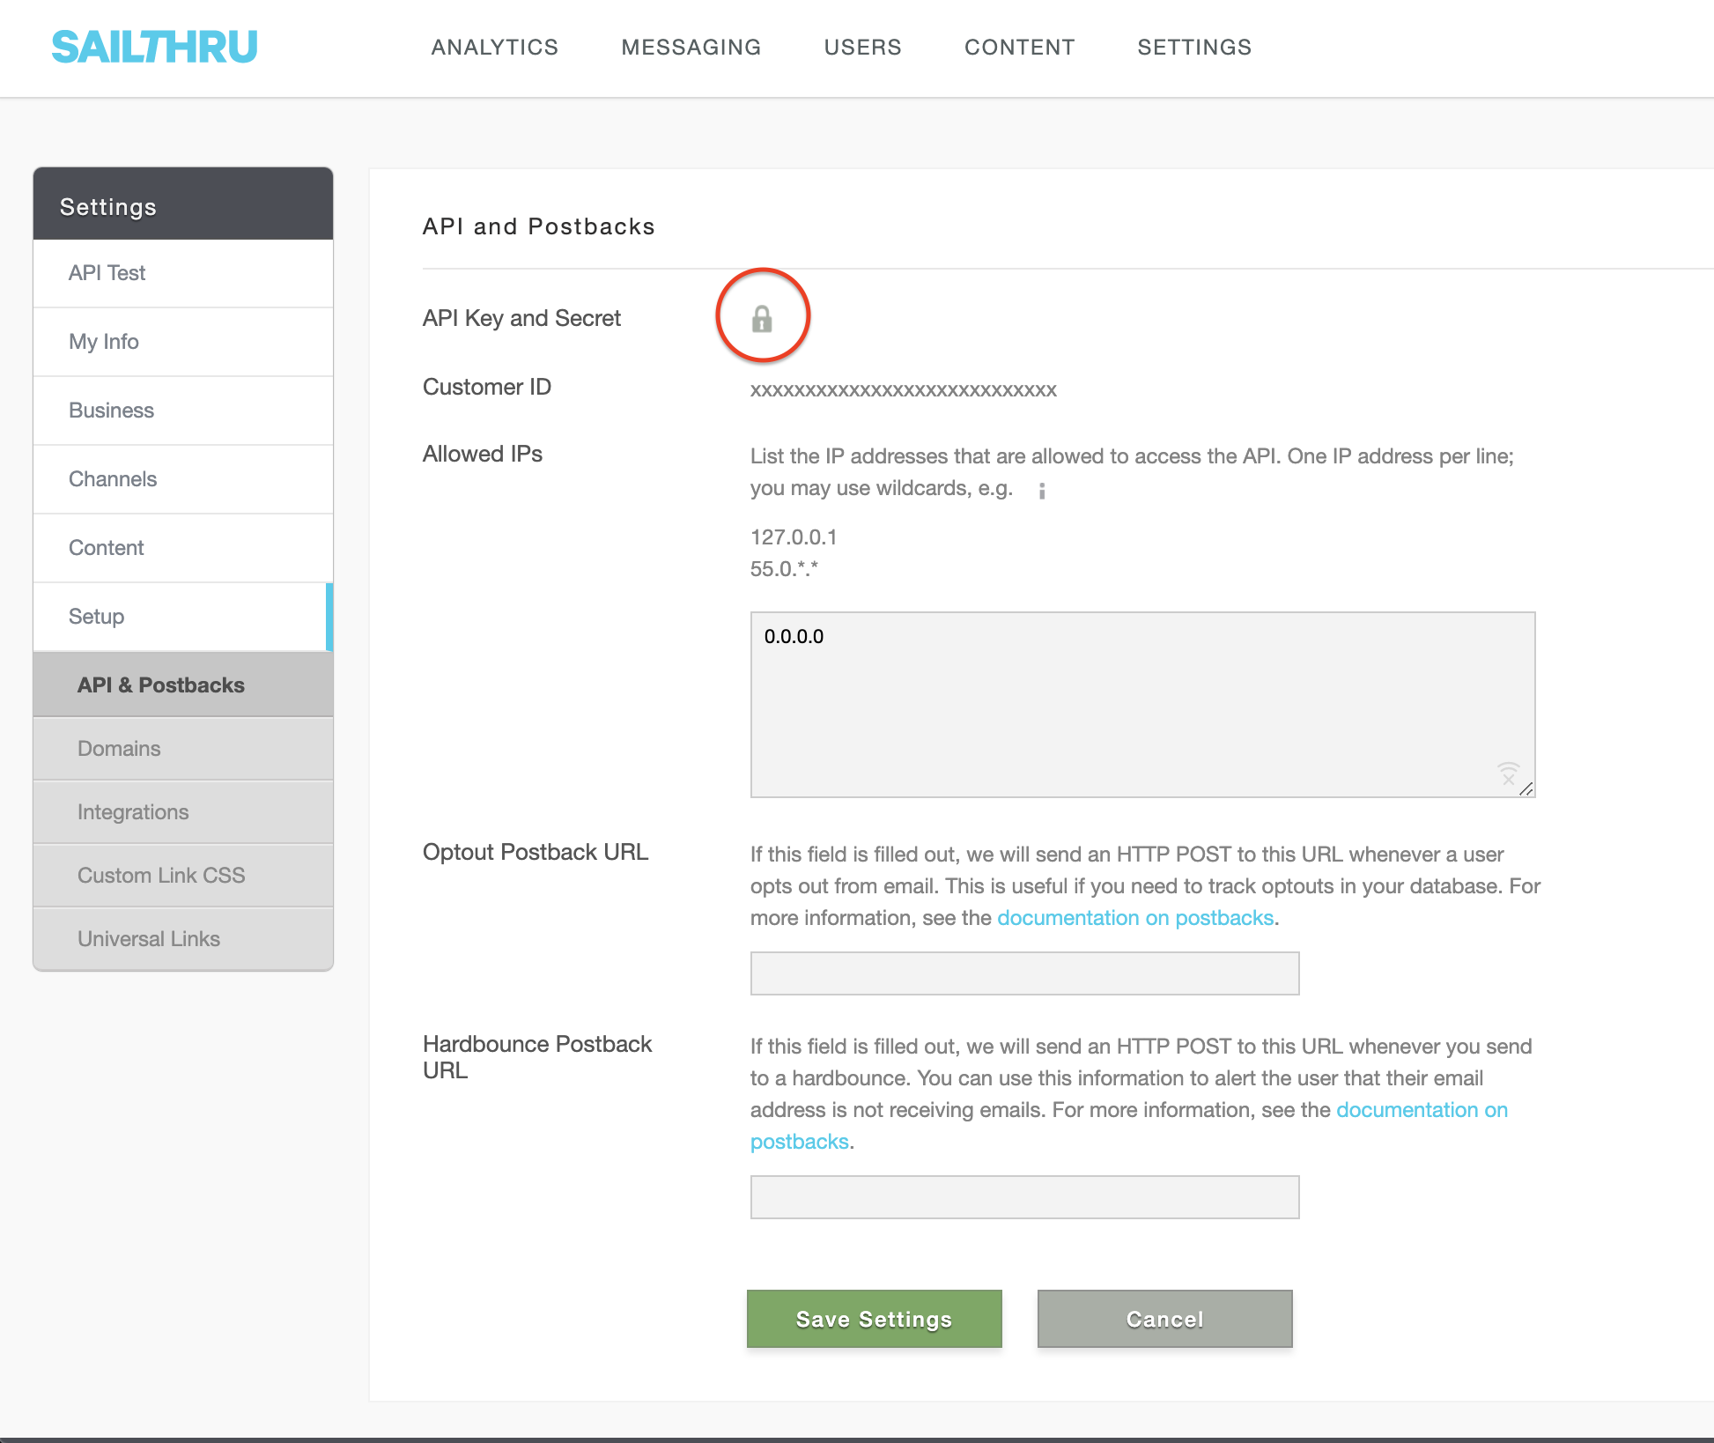Open Universal Links settings page
This screenshot has width=1714, height=1443.
149,939
